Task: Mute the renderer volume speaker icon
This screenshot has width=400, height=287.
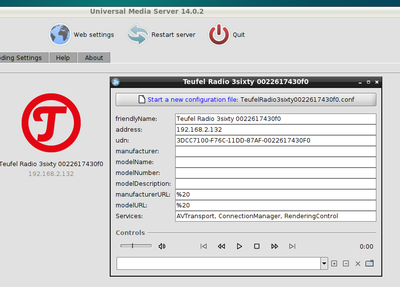Action: point(162,246)
